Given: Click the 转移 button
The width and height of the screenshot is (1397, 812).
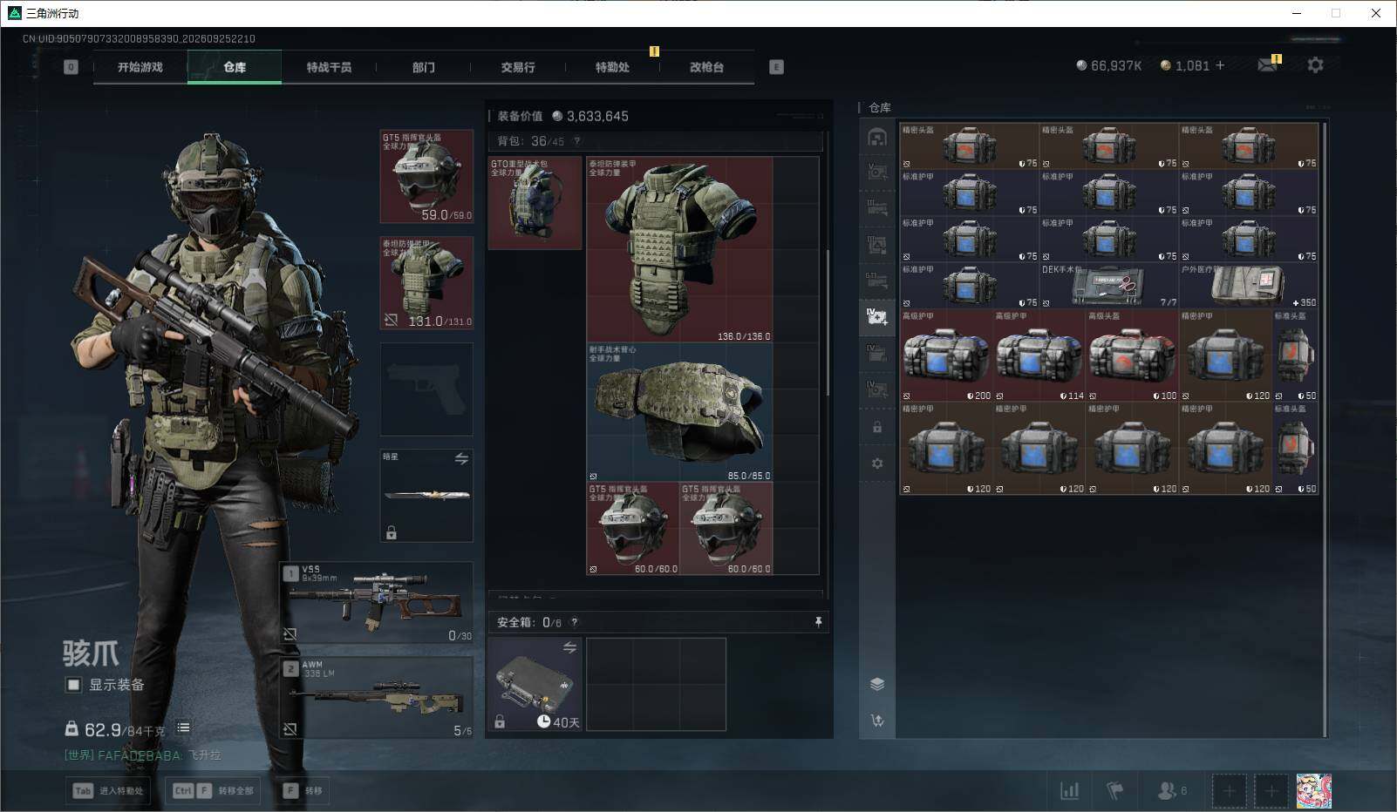Looking at the screenshot, I should (303, 791).
